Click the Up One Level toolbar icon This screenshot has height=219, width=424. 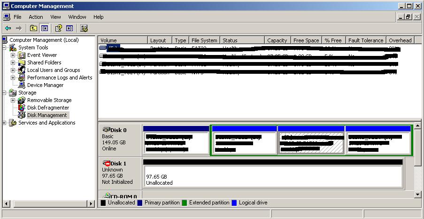(33, 28)
